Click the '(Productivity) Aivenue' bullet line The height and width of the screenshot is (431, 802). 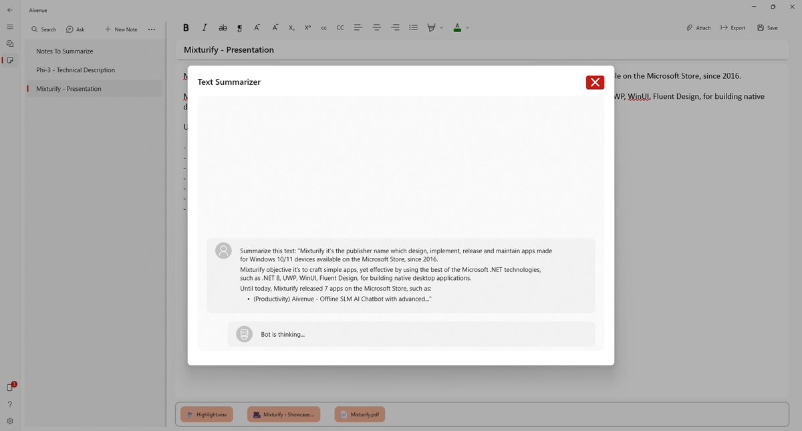(342, 299)
